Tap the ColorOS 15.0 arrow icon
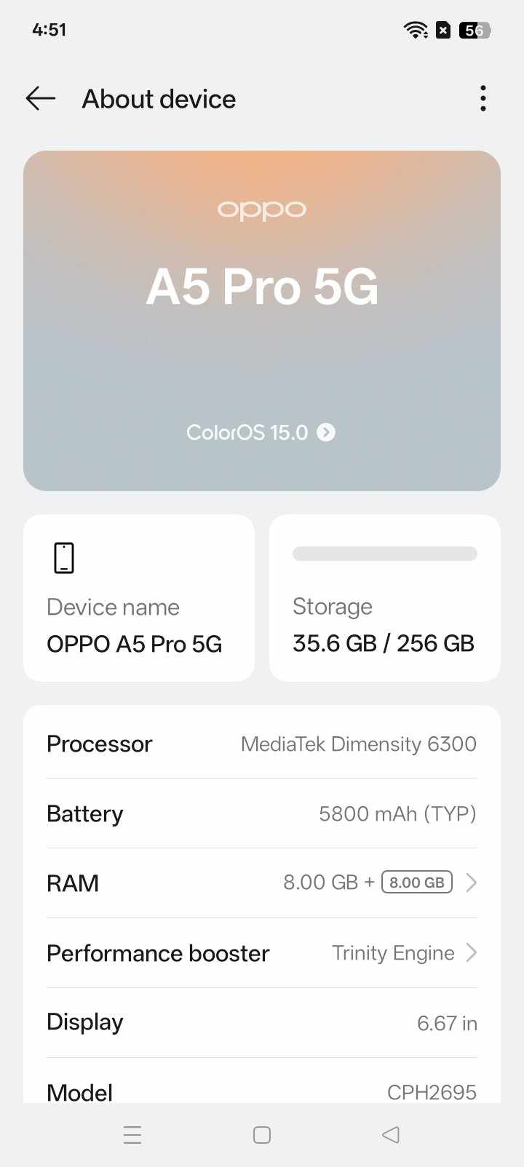 [327, 432]
